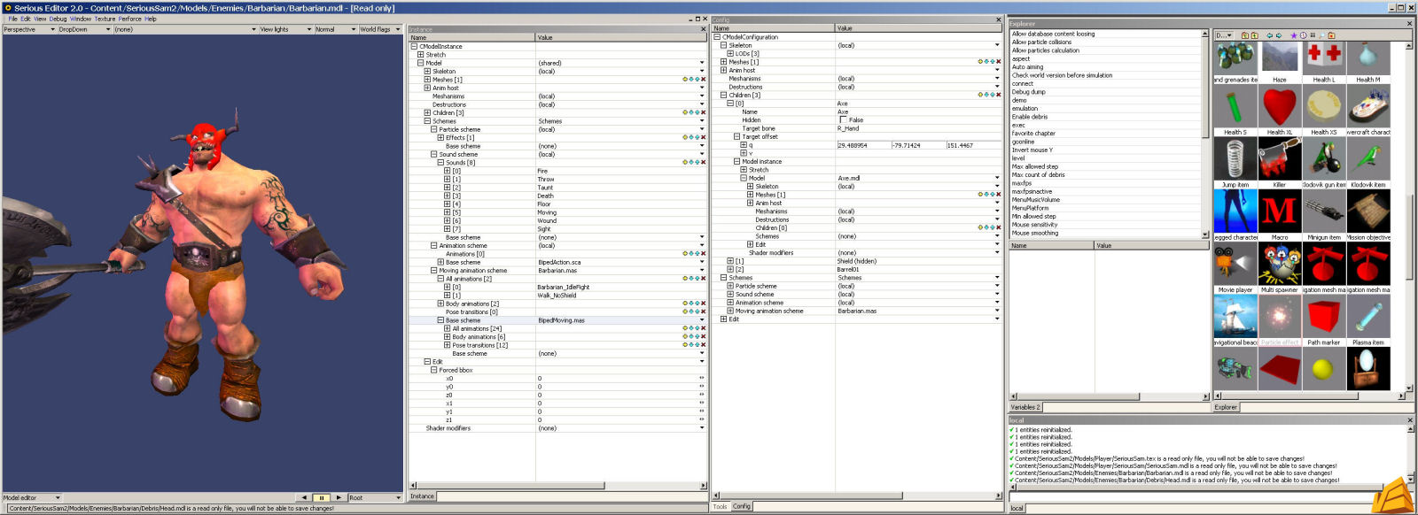Collapse the CModelInstance tree node
This screenshot has width=1418, height=515.
coord(414,46)
